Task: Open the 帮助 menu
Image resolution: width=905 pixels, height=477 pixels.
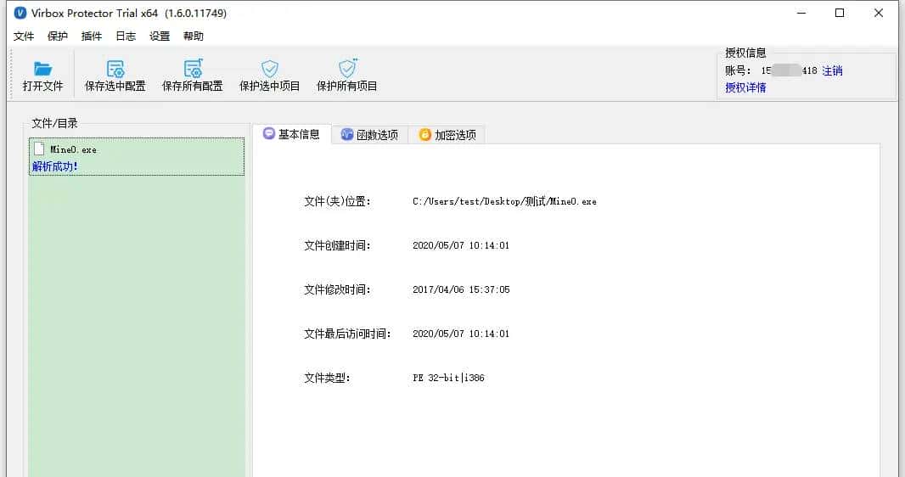Action: tap(194, 36)
